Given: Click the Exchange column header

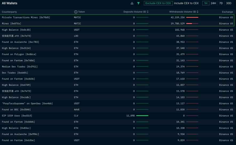Looking at the screenshot, I should (x=227, y=12).
